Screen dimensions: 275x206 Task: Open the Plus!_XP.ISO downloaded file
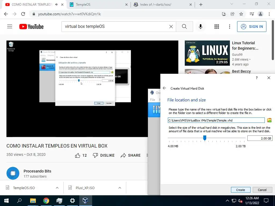click(x=85, y=188)
